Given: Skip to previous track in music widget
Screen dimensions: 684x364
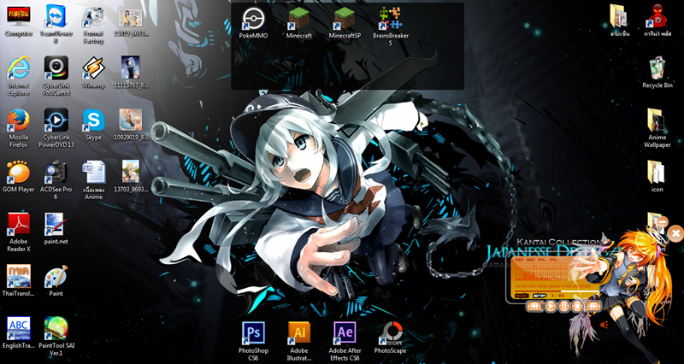Looking at the screenshot, I should tap(534, 306).
